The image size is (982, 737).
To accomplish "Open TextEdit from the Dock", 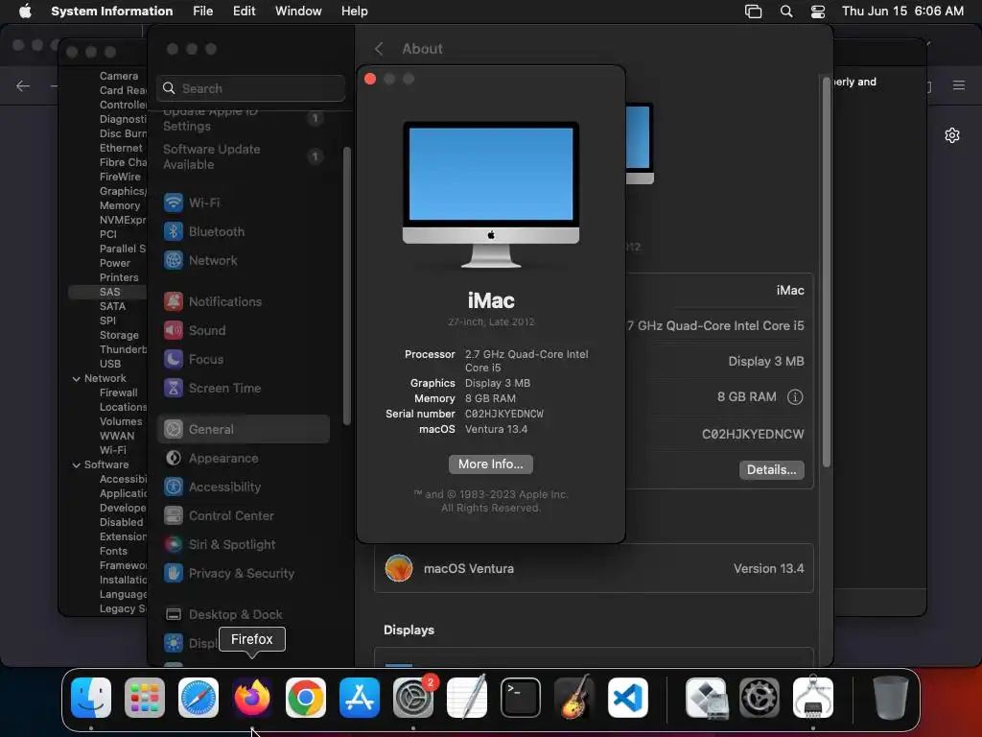I will (x=467, y=698).
